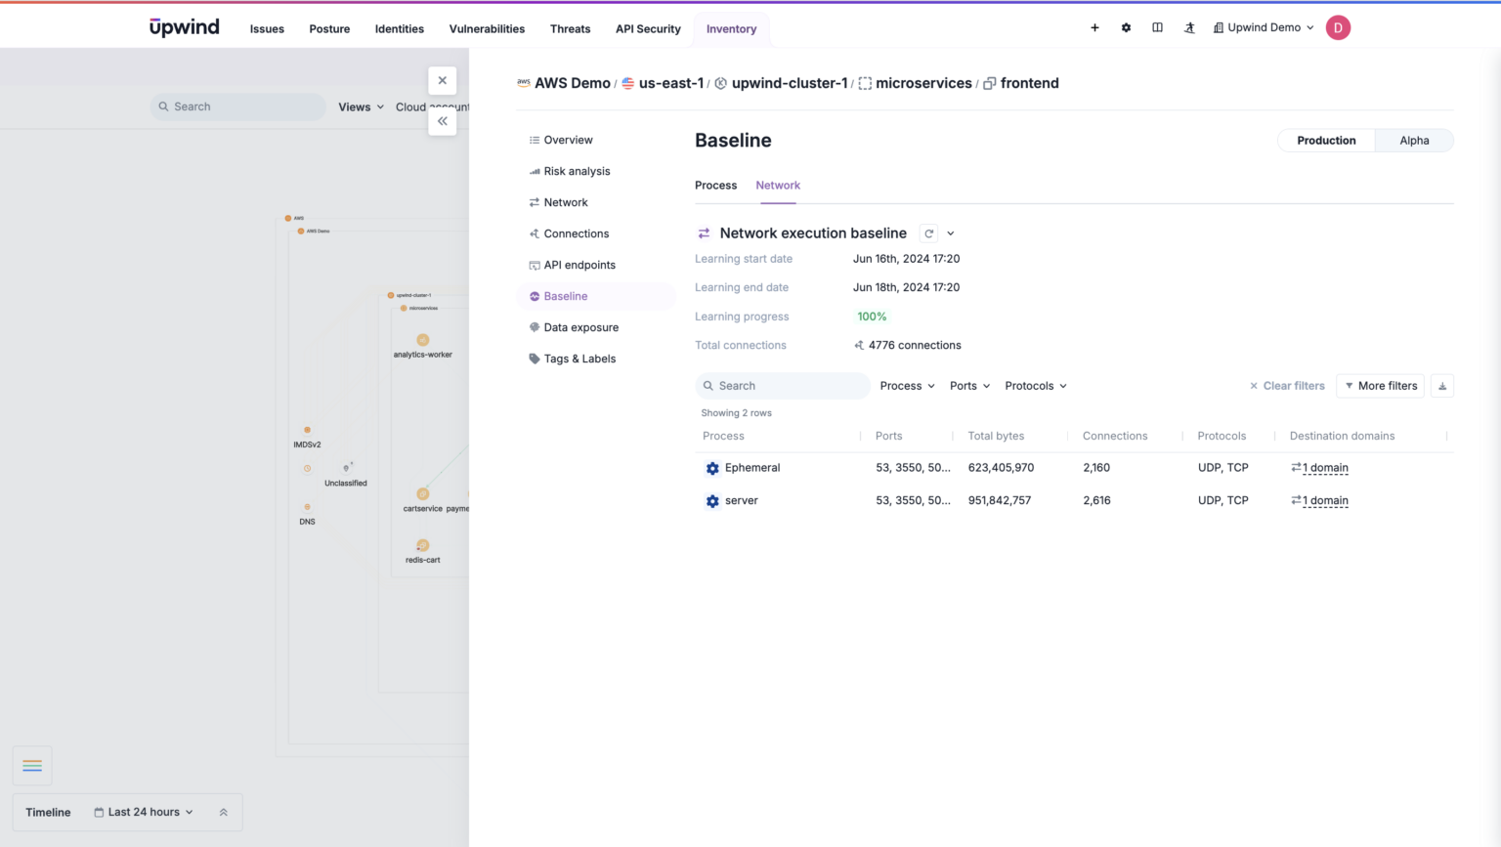Open 1 domain link for the server process
This screenshot has width=1501, height=847.
1325,500
